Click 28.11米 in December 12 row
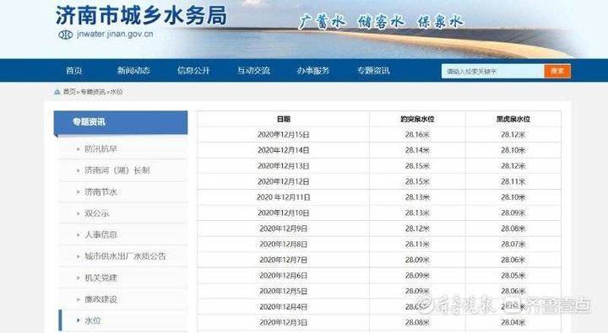This screenshot has height=333, width=608. click(513, 181)
